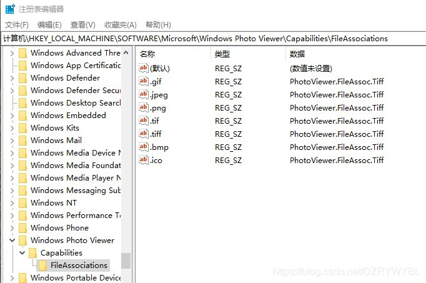Viewport: 426px width, 283px height.
Task: Expand the Windows NT node
Action: click(12, 203)
